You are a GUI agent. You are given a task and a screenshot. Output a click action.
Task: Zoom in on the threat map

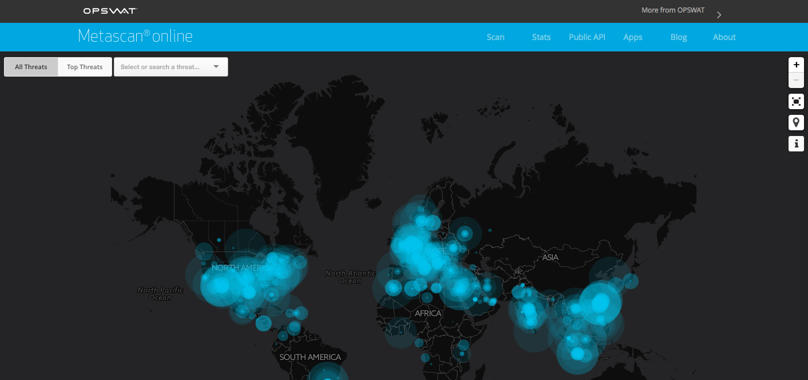[796, 65]
